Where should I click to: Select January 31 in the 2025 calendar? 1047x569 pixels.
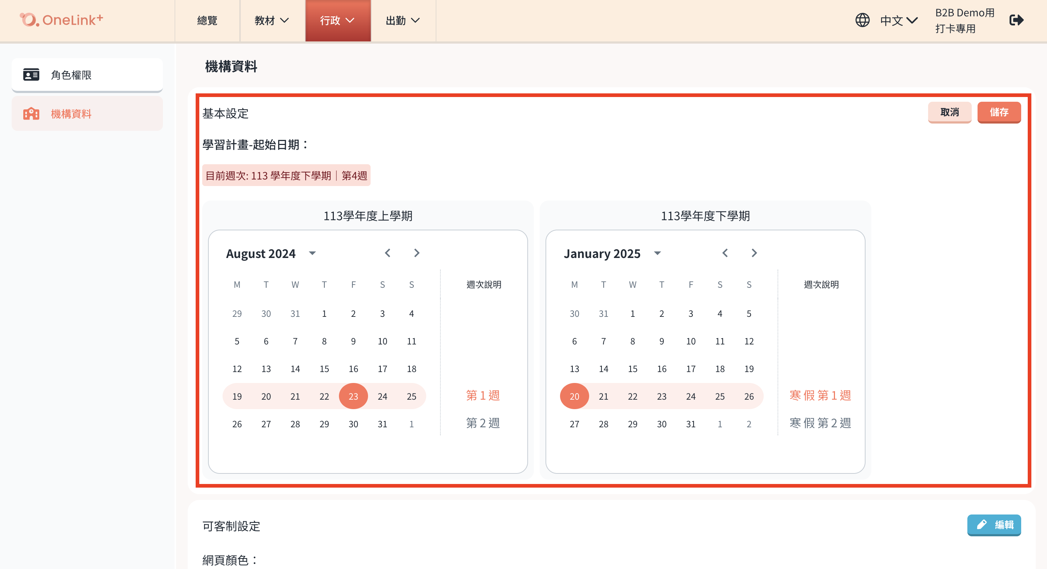coord(691,424)
